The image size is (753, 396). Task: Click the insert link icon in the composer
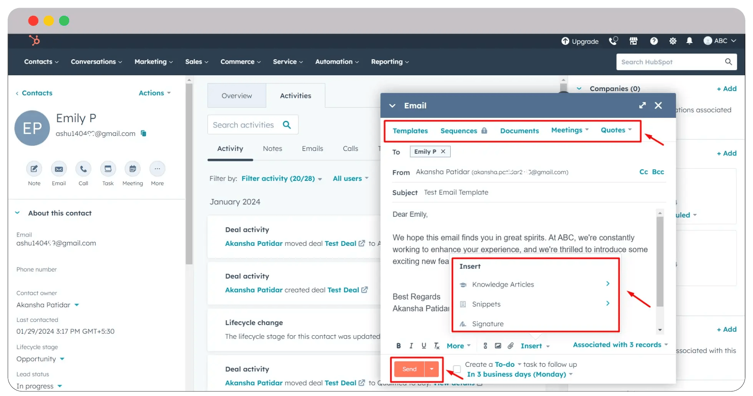tap(485, 346)
